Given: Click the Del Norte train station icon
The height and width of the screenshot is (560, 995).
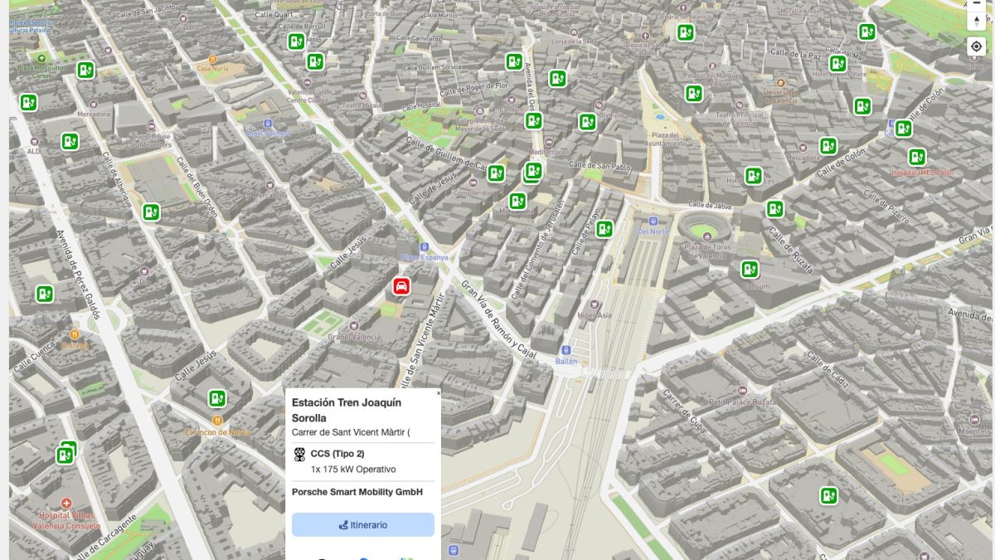Looking at the screenshot, I should 653,222.
